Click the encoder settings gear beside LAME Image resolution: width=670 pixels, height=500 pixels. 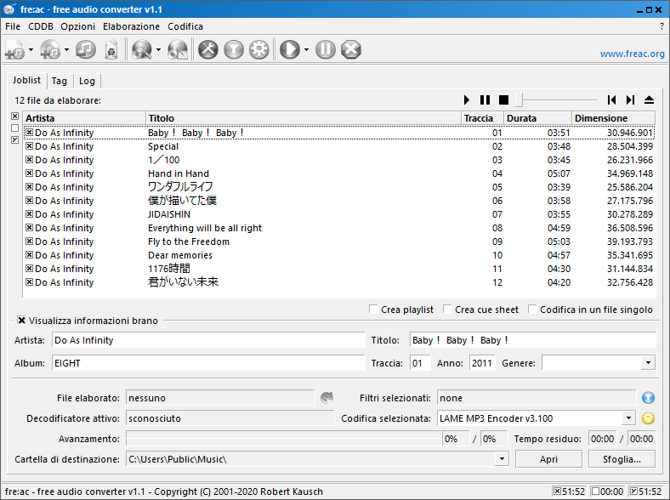tap(649, 418)
